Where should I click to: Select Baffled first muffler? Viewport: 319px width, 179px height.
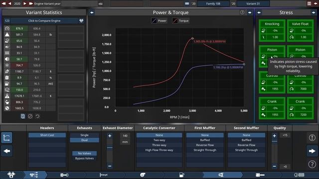pos(205,140)
